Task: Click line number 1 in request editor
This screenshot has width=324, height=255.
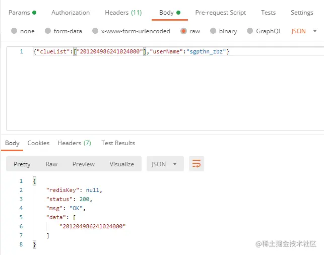Action: click(x=22, y=51)
